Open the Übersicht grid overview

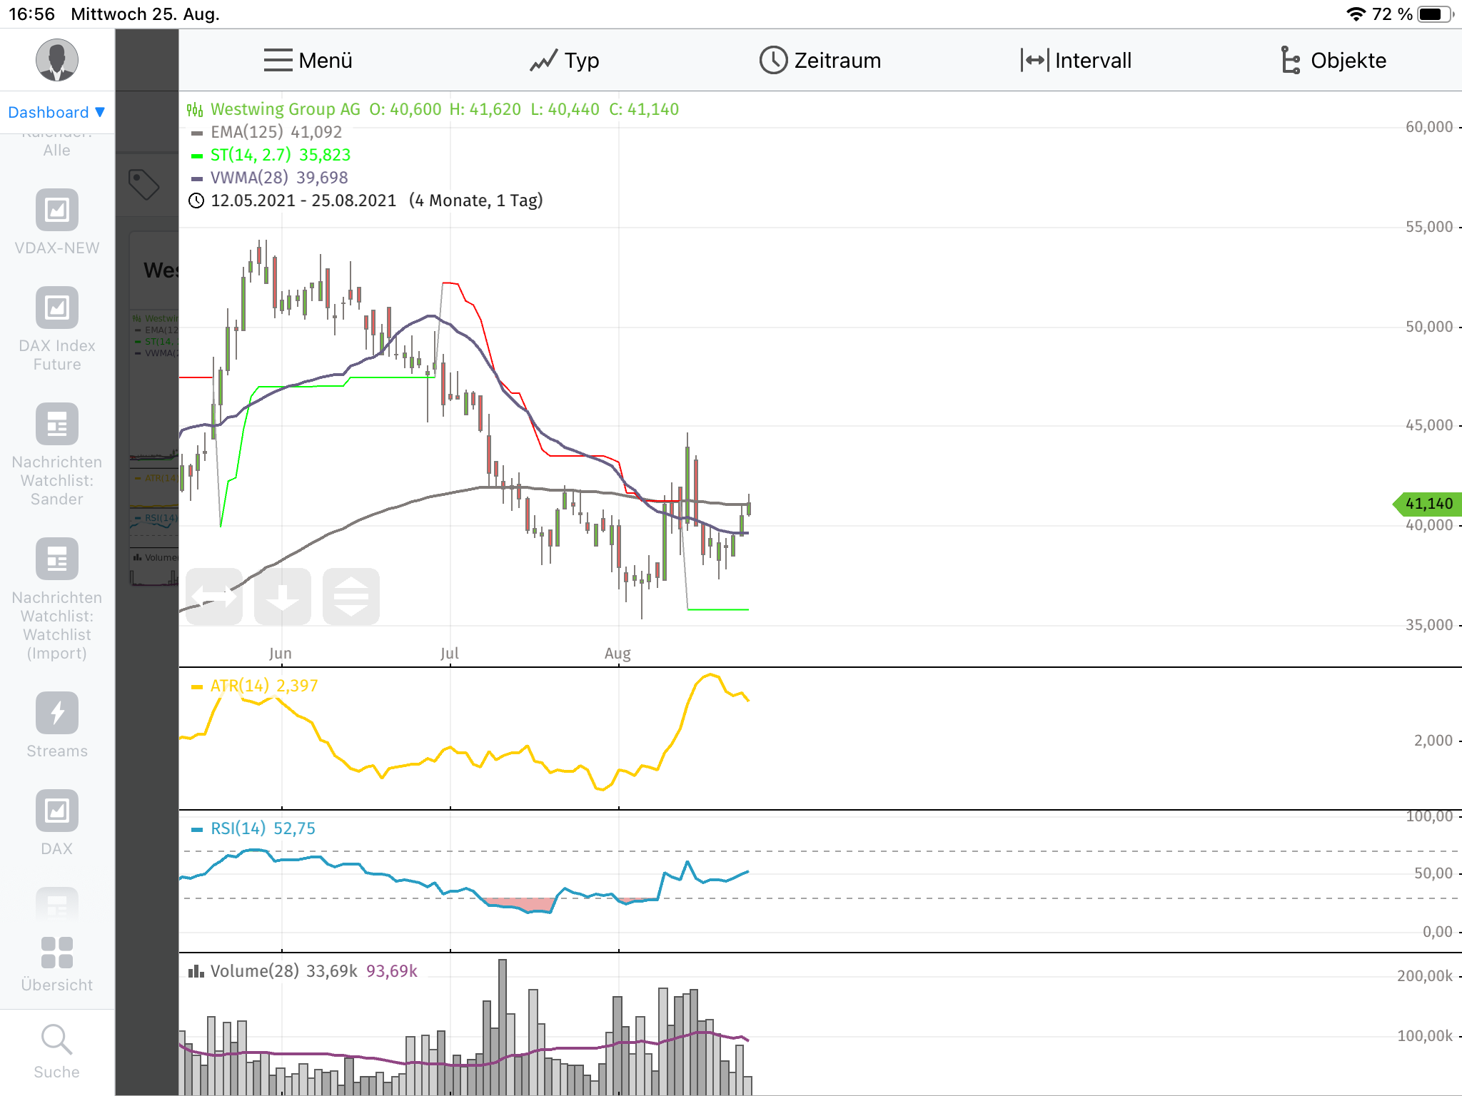[56, 953]
